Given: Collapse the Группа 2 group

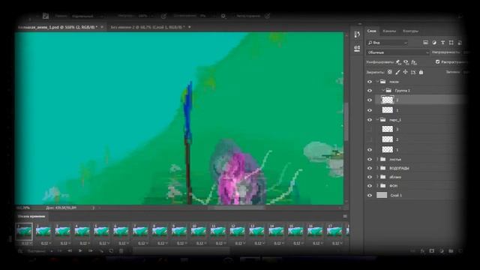Looking at the screenshot, I should click(383, 91).
